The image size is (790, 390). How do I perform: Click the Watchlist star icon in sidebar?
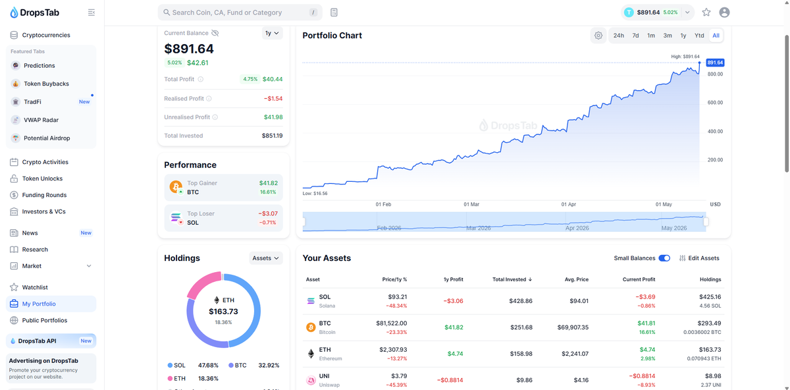tap(14, 287)
